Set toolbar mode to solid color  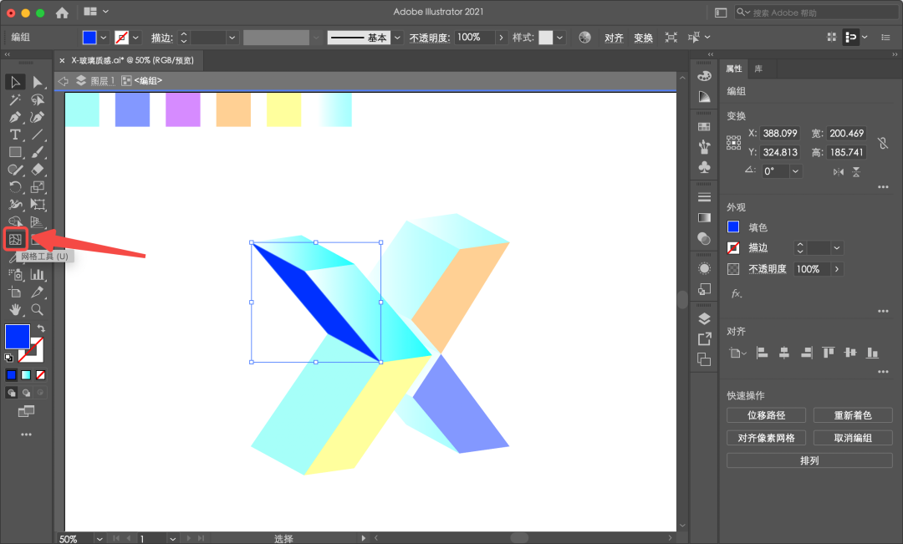coord(11,375)
